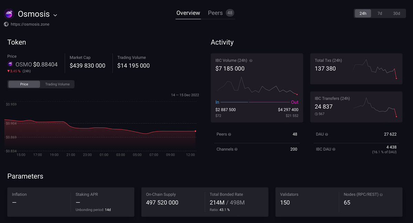Click the 14 — 15 Dec 2022 date range

[185, 95]
